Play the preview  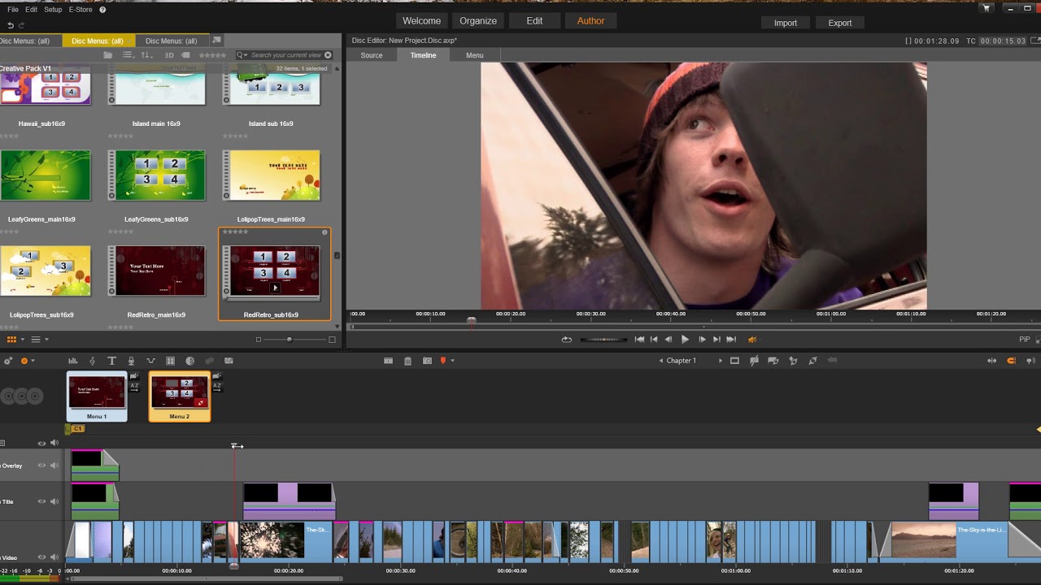pos(685,340)
